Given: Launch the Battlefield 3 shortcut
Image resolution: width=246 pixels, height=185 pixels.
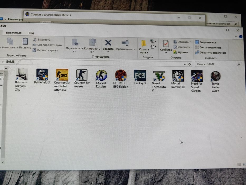Looking at the screenshot, I should pos(42,76).
